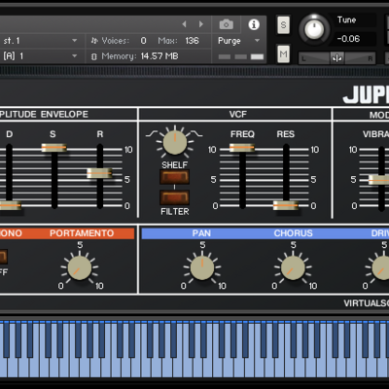This screenshot has height=389, width=389.
Task: Click the Max voices value 136
Action: (192, 41)
